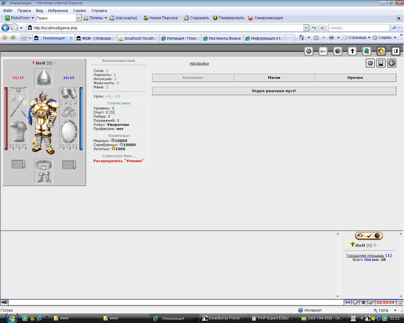This screenshot has height=323, width=404.
Task: Click the blue mana bar
Action: pos(81,119)
